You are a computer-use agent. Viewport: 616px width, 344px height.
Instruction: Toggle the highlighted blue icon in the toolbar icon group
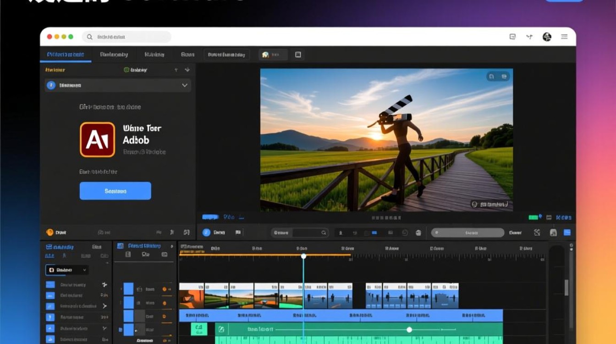click(374, 233)
